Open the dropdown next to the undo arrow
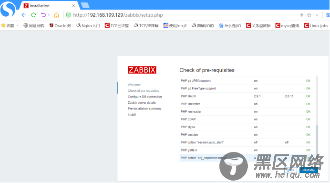Screen dimensions: 330x183 (x=49, y=15)
